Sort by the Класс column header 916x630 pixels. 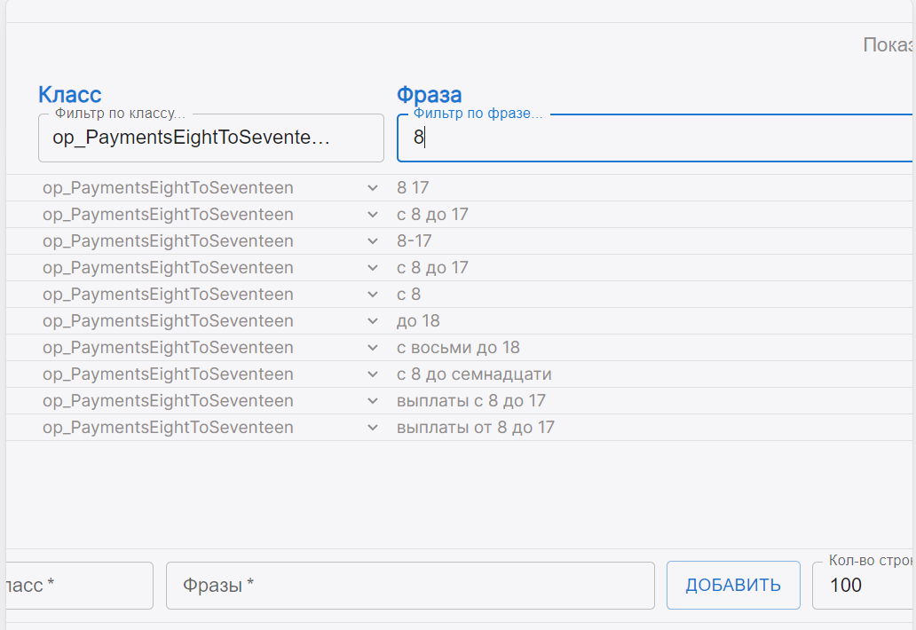point(70,95)
